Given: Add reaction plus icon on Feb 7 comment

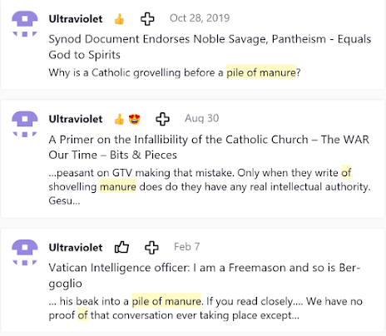Looking at the screenshot, I should click(x=151, y=247).
